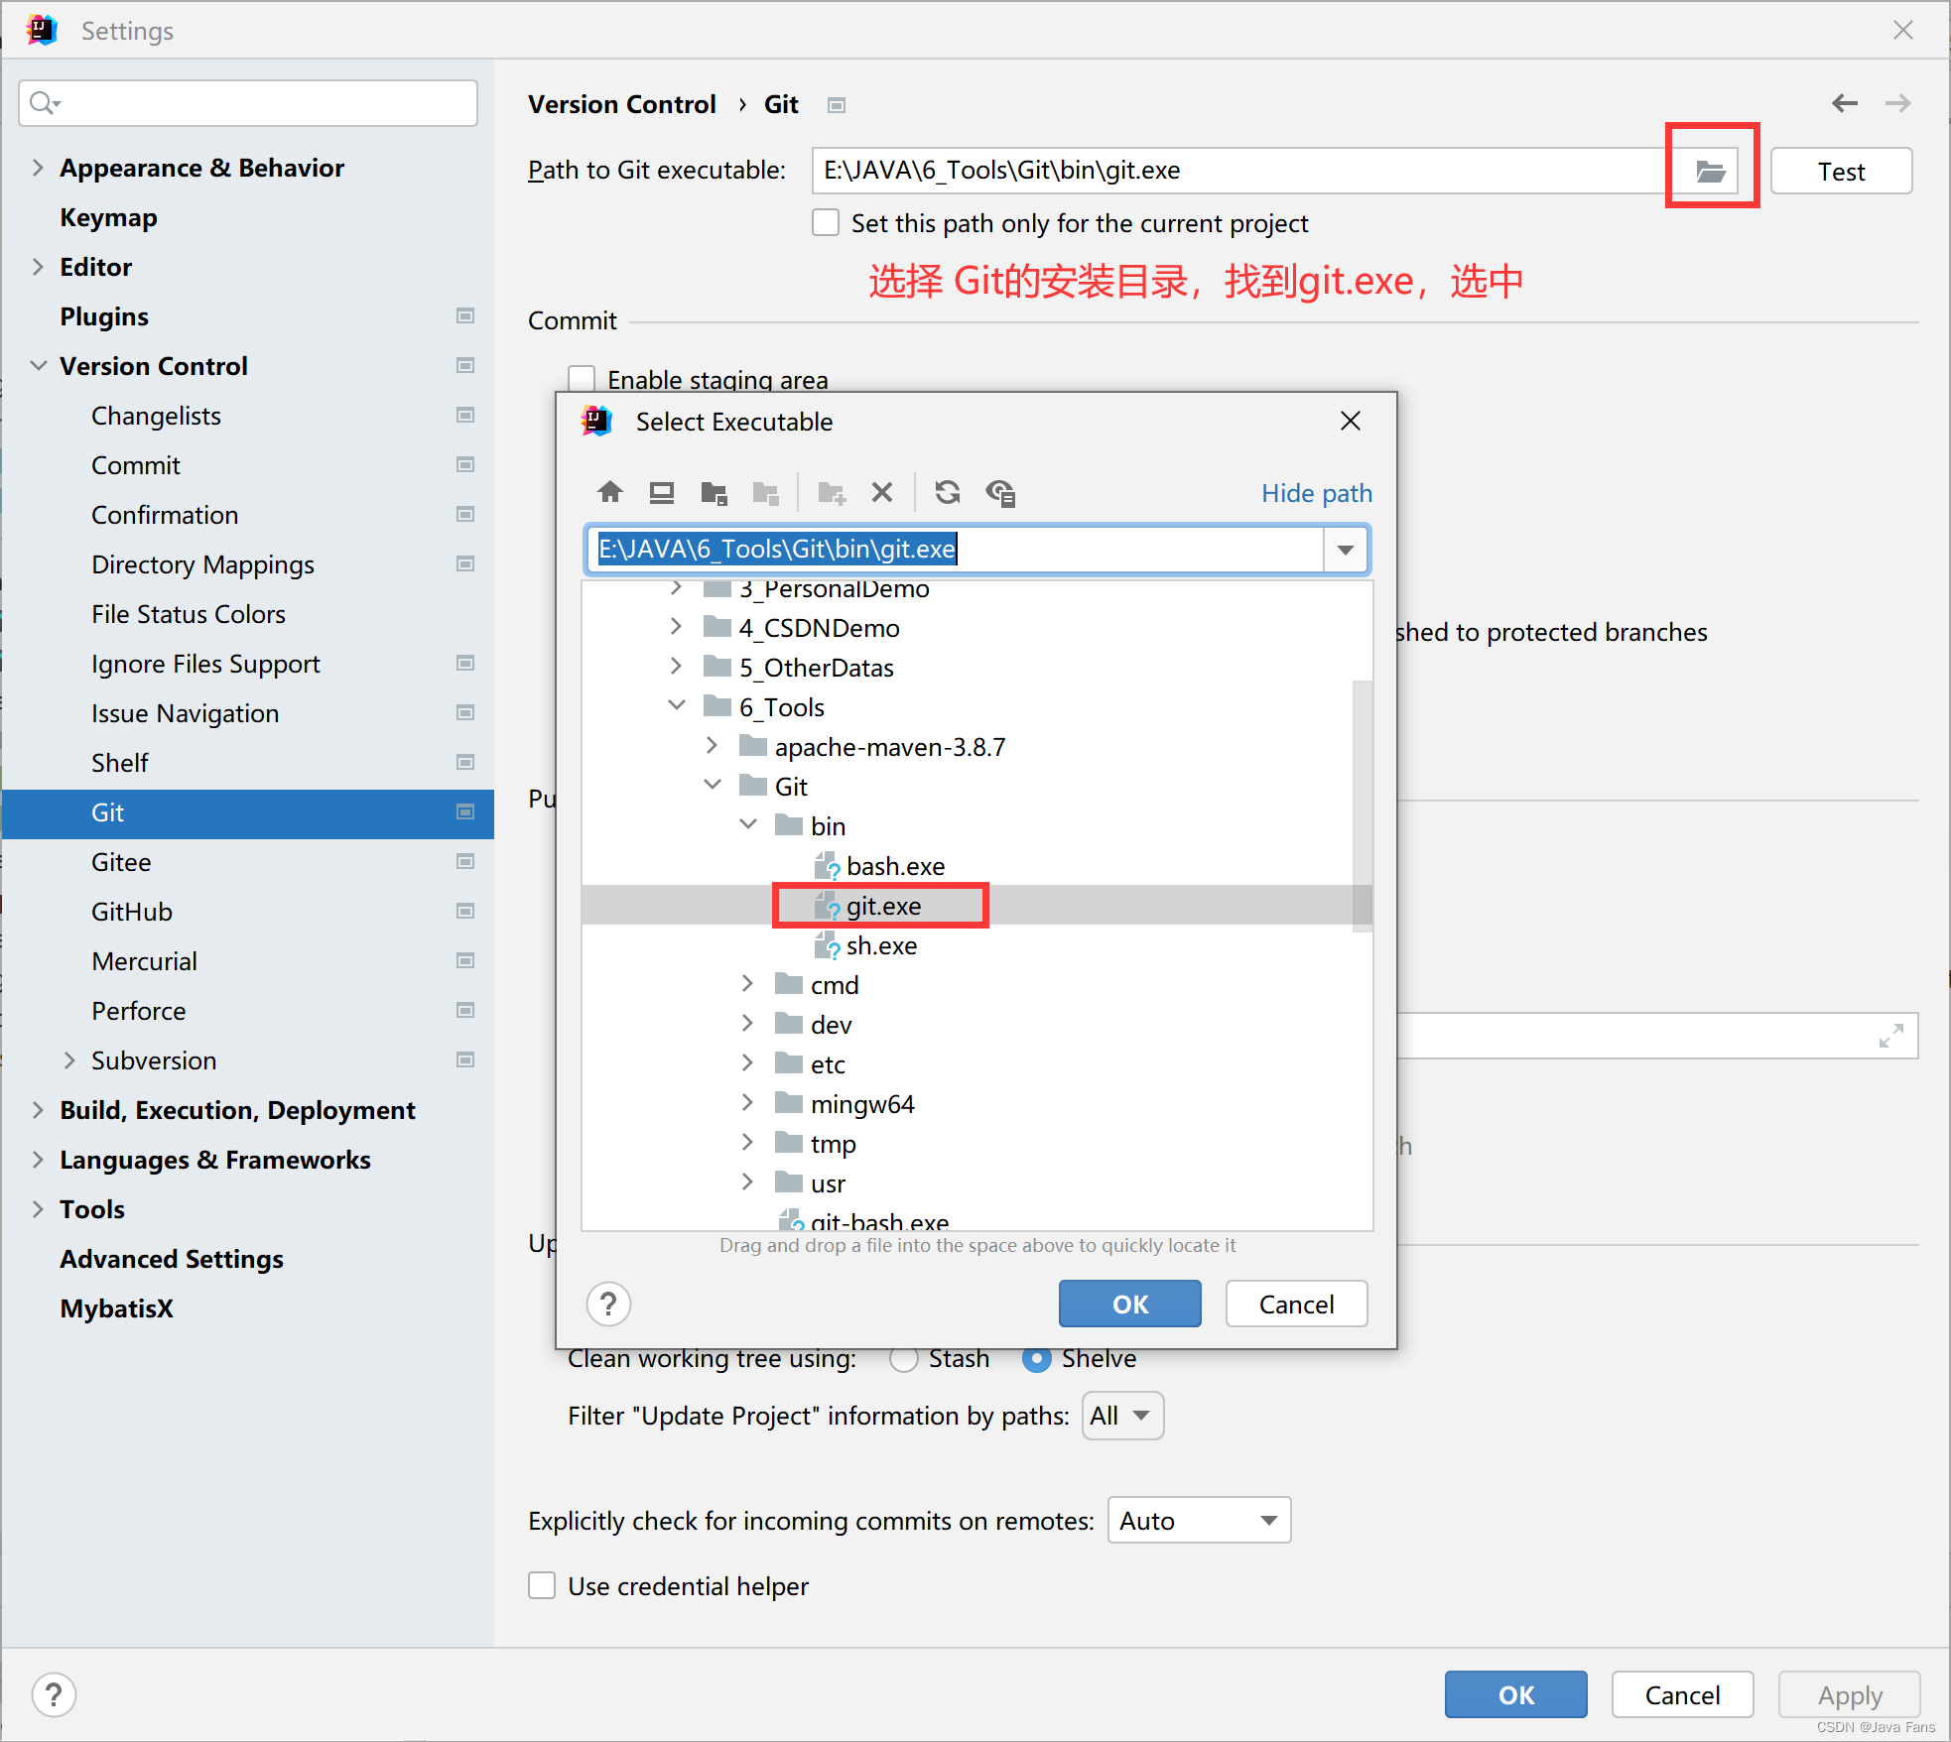Click the project icon on the GitHub row
The width and height of the screenshot is (1951, 1742).
click(464, 911)
